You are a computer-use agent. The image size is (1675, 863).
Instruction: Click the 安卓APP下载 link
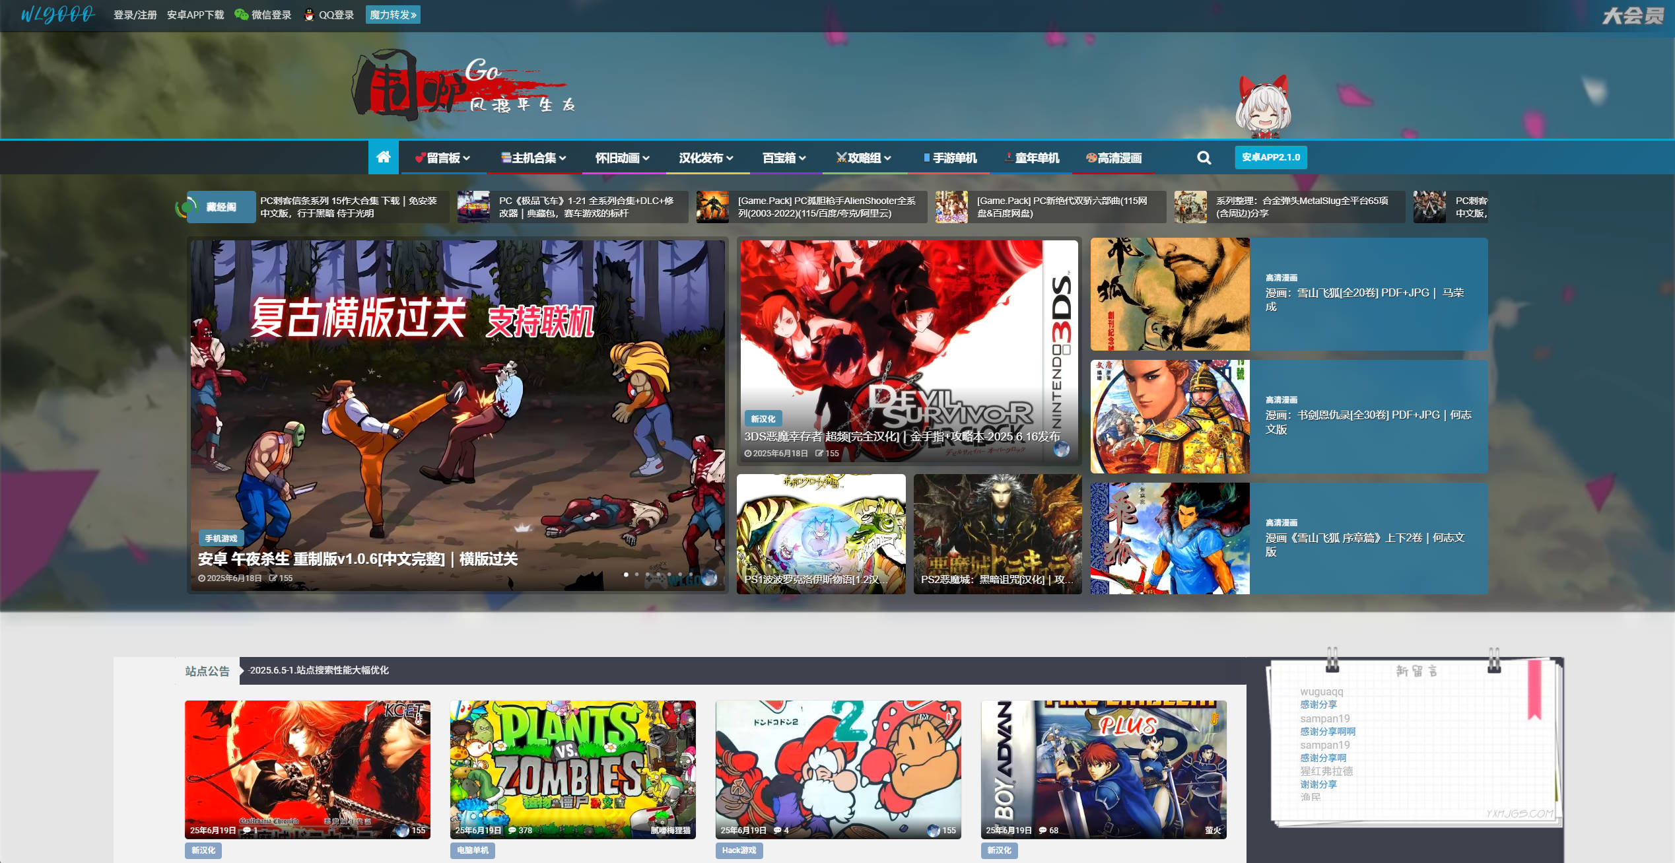tap(195, 15)
